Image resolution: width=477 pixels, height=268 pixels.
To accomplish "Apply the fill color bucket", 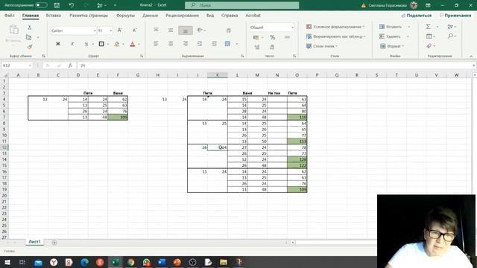I will point(117,44).
